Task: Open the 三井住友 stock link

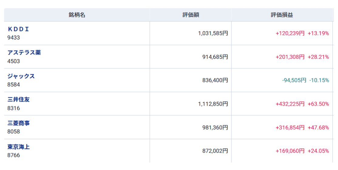Action: [x=19, y=100]
